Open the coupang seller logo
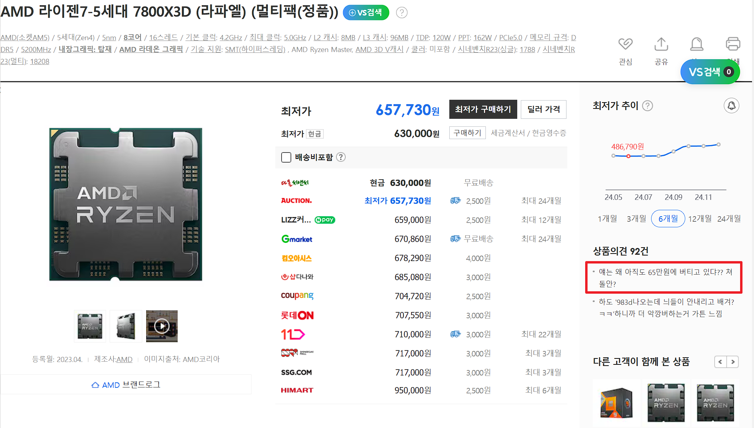754x428 pixels. 297,296
